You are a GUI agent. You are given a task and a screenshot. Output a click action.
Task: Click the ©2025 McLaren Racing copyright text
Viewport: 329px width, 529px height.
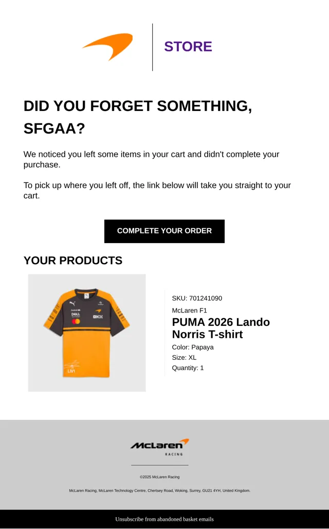pos(159,477)
